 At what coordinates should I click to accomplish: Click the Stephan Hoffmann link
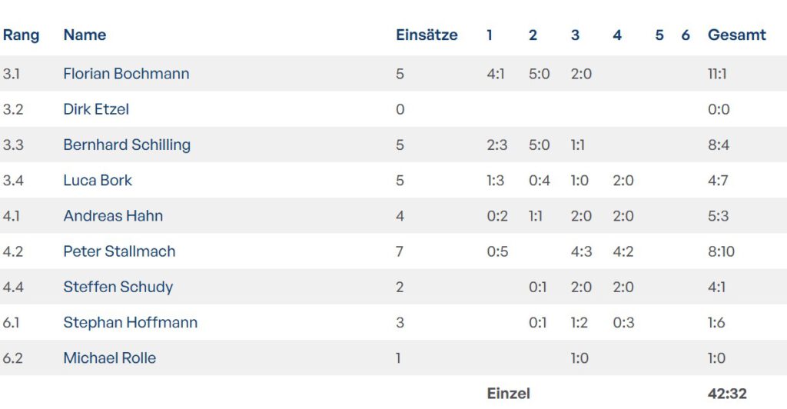130,322
